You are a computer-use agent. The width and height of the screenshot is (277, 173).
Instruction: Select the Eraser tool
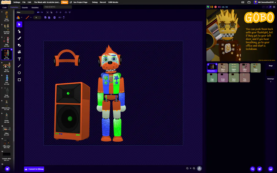(19, 45)
